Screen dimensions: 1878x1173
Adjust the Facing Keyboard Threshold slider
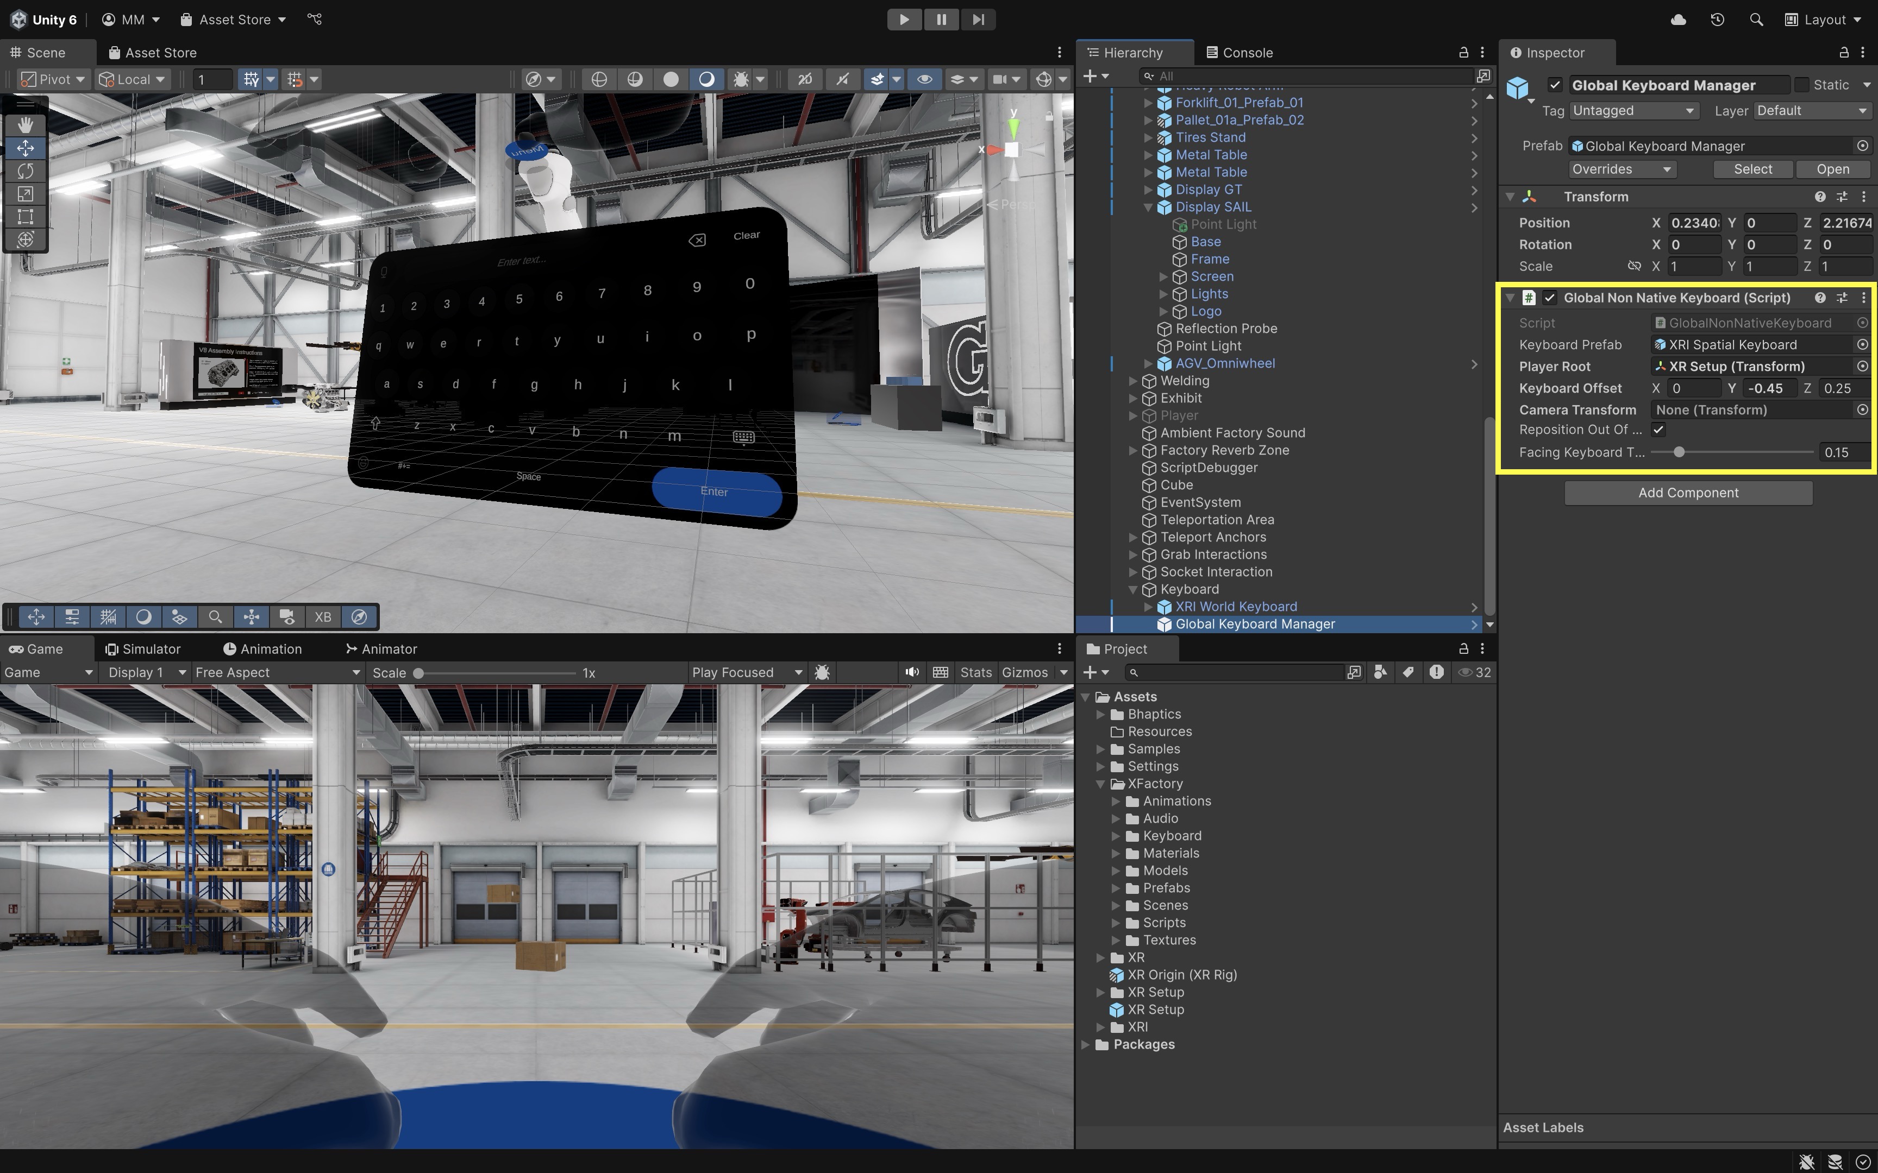1679,452
